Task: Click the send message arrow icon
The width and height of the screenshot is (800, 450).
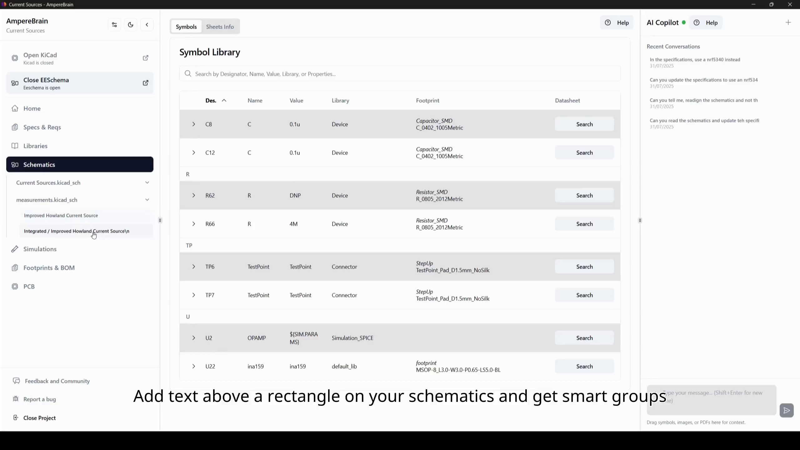Action: pyautogui.click(x=787, y=410)
